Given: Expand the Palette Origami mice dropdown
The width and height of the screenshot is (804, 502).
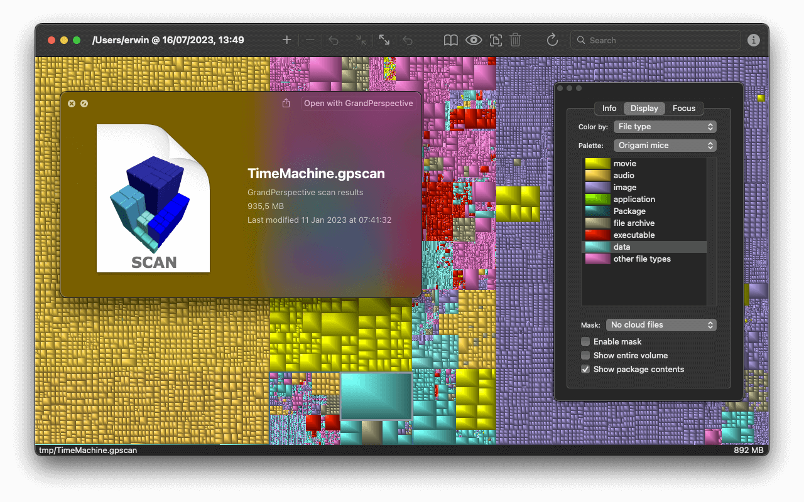Looking at the screenshot, I should (x=665, y=146).
